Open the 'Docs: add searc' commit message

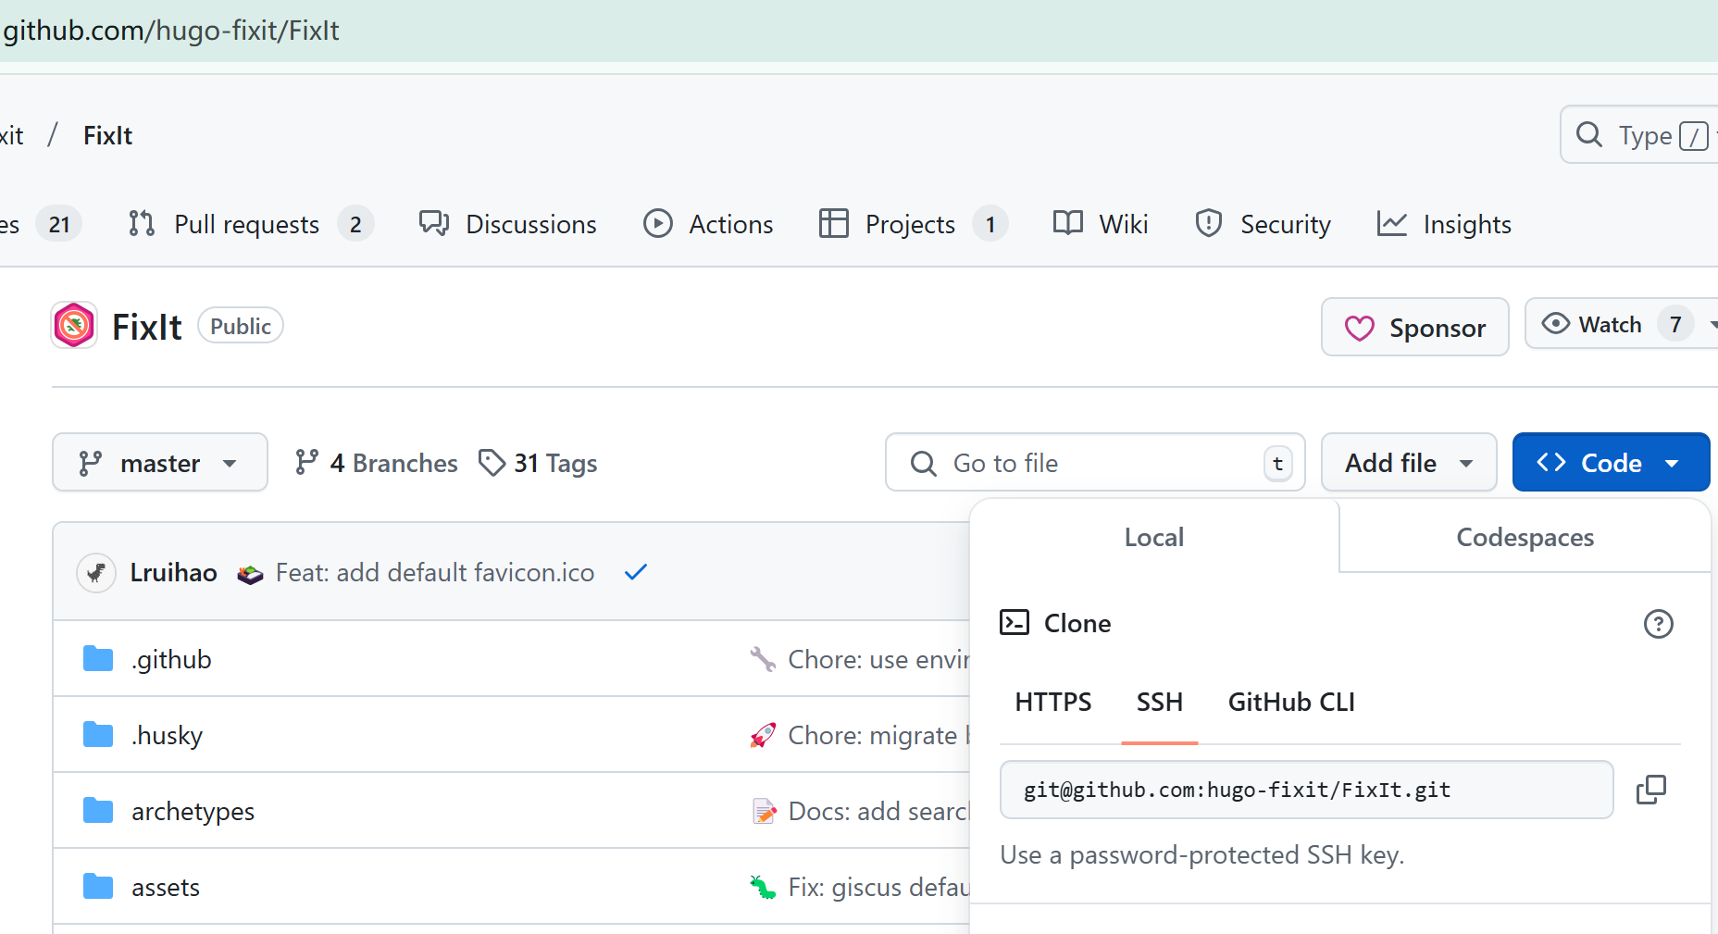(x=878, y=811)
